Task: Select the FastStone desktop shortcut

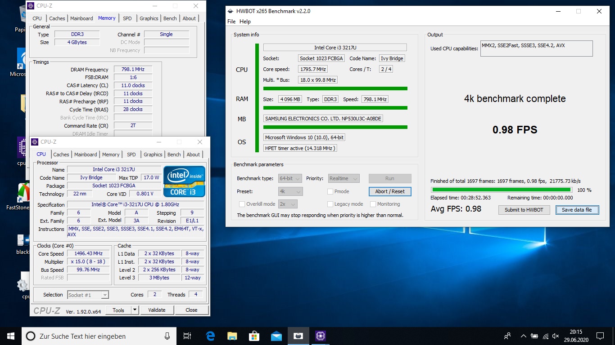Action: 18,196
